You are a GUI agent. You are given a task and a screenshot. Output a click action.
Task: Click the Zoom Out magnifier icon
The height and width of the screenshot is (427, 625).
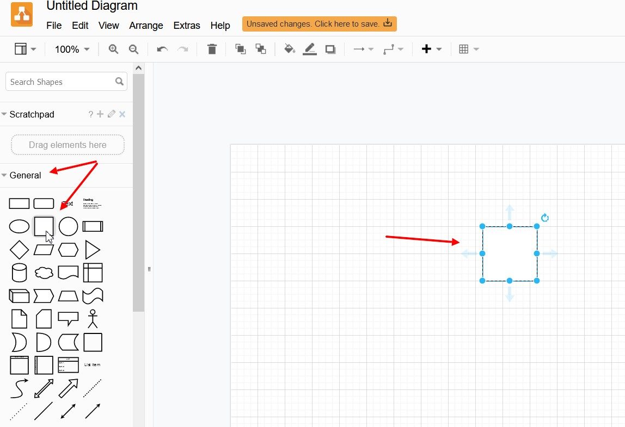point(133,49)
